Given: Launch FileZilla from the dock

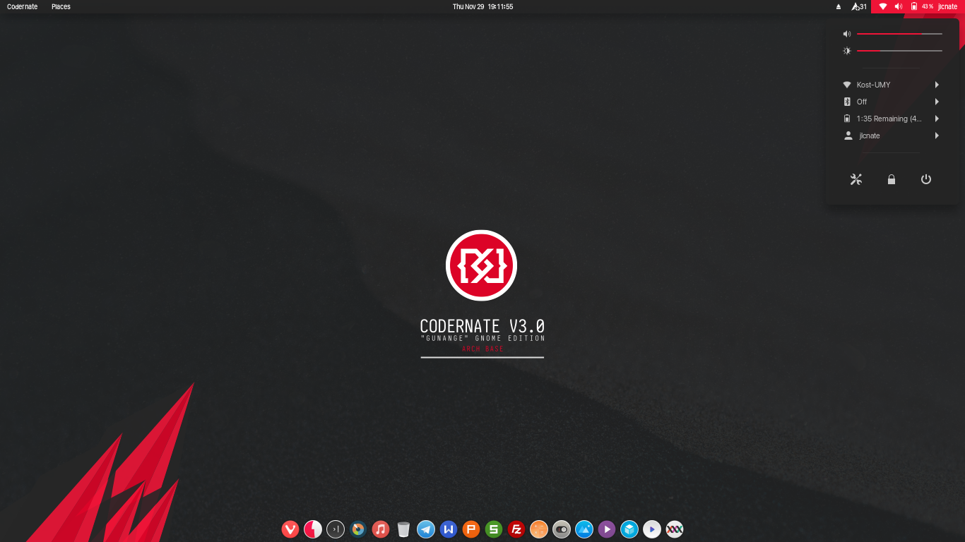Looking at the screenshot, I should (516, 529).
